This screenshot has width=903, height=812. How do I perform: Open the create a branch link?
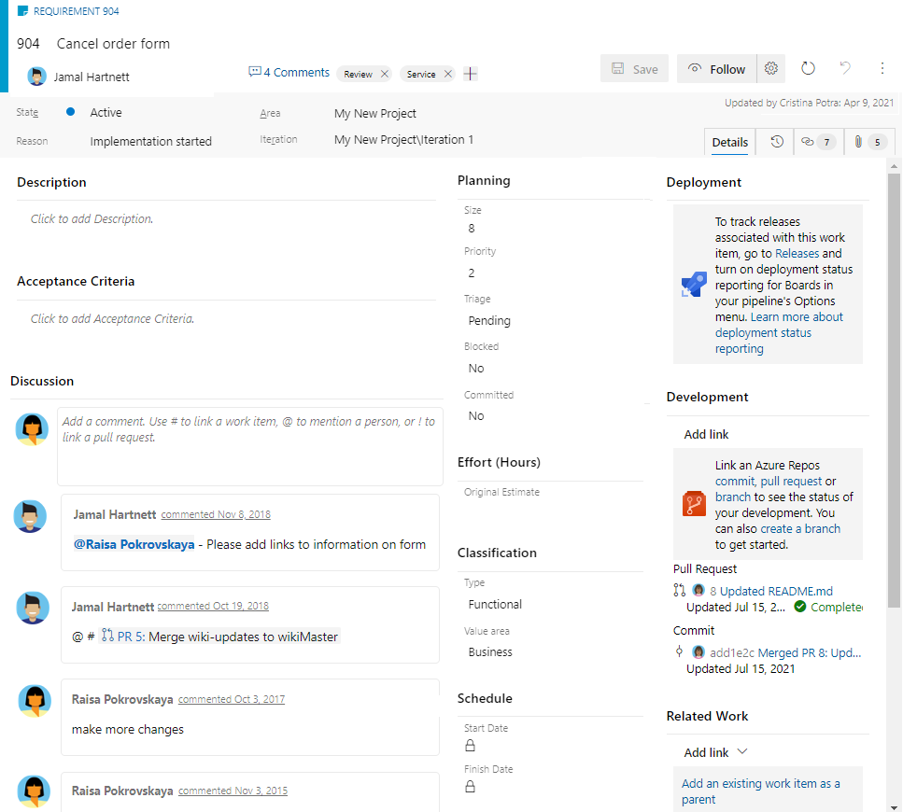799,528
